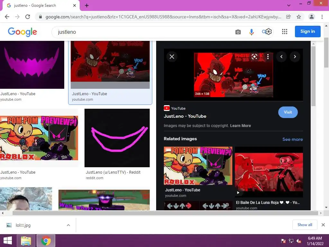Image resolution: width=329 pixels, height=247 pixels.
Task: Click the muted volume tray icon
Action: (x=299, y=241)
